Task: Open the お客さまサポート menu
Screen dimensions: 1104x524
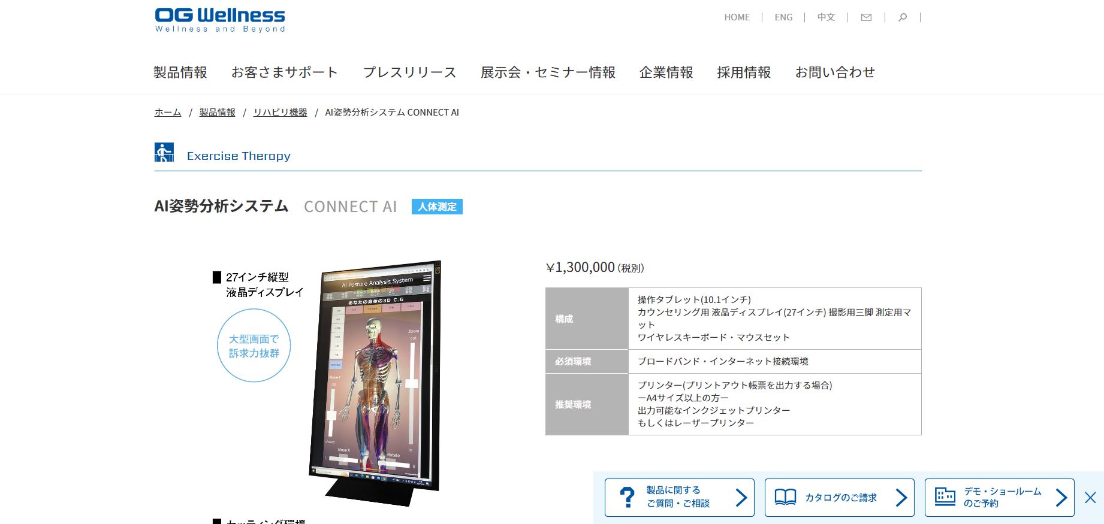Action: 285,72
